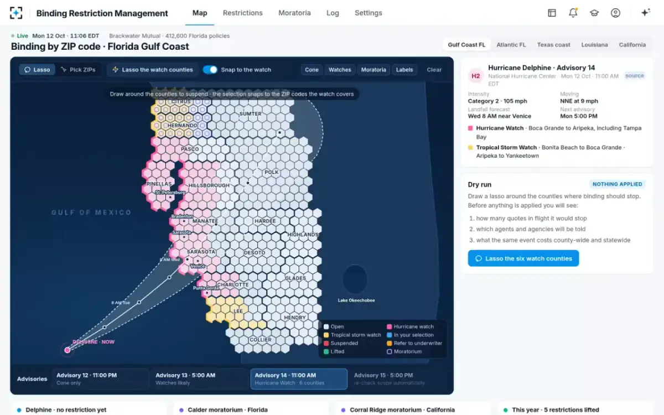The width and height of the screenshot is (664, 415).
Task: Open the Moratoria tab
Action: (294, 13)
